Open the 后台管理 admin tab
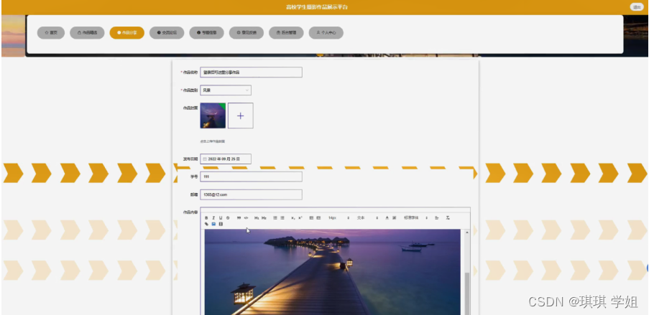 [x=286, y=33]
